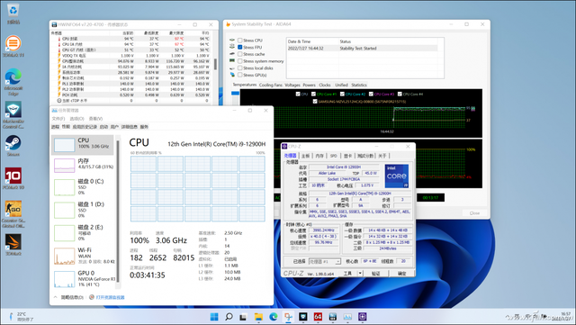Collapse Task Manager with the brief-info chevron
Image resolution: width=576 pixels, height=325 pixels.
tap(56, 297)
